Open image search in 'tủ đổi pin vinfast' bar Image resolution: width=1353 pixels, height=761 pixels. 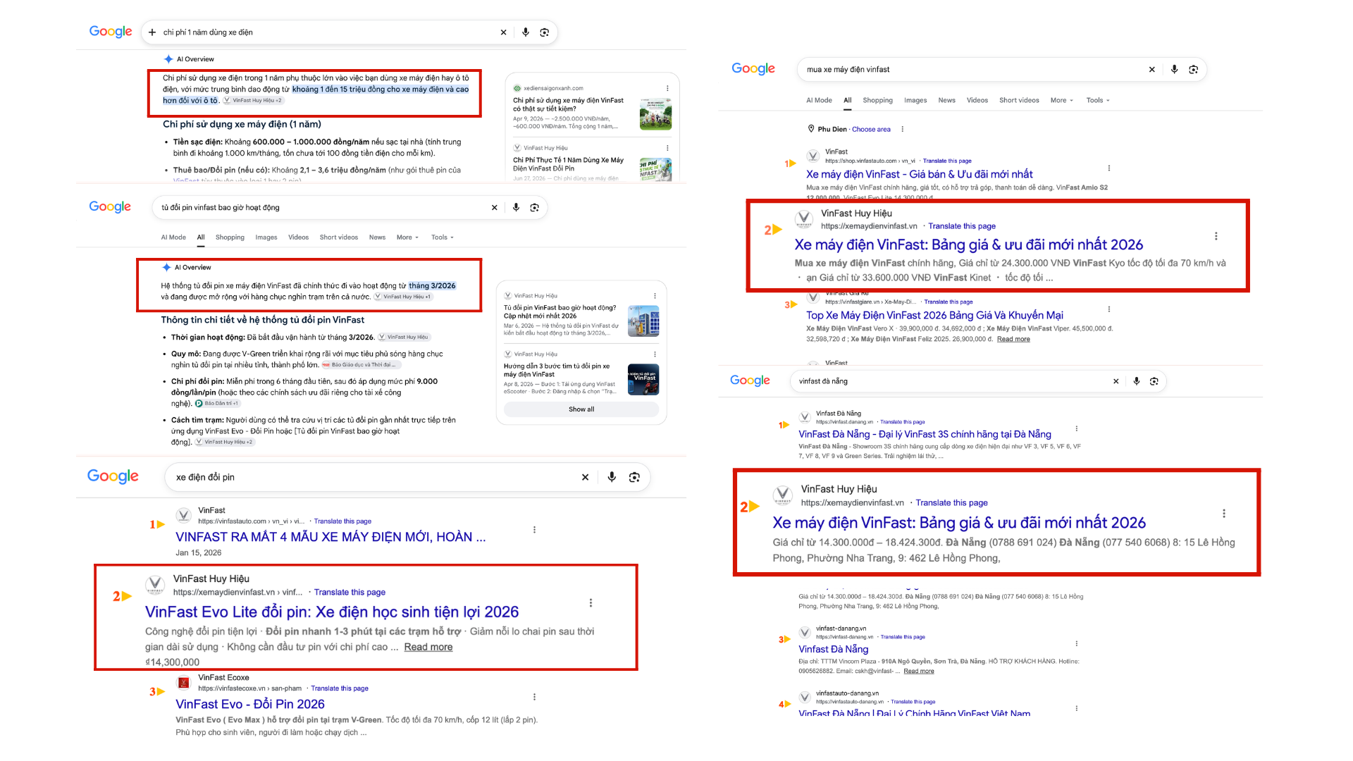coord(535,207)
